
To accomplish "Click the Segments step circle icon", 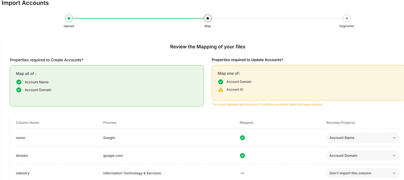I will 347,18.
